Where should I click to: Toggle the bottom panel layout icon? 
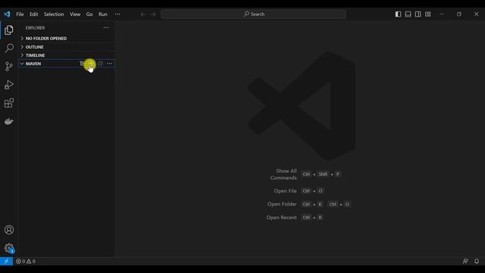pos(408,14)
